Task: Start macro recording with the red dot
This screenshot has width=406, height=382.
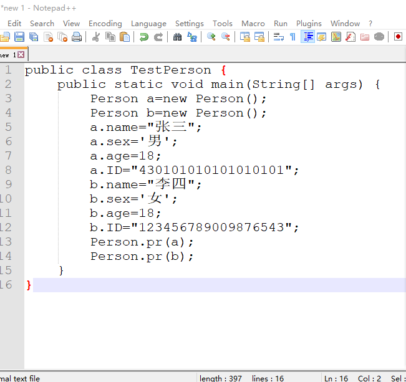Action: coord(398,37)
